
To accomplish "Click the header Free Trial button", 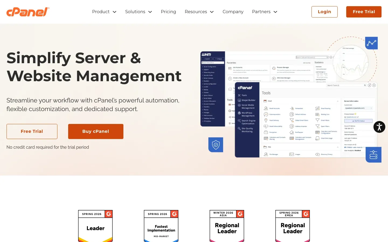I will 364,12.
